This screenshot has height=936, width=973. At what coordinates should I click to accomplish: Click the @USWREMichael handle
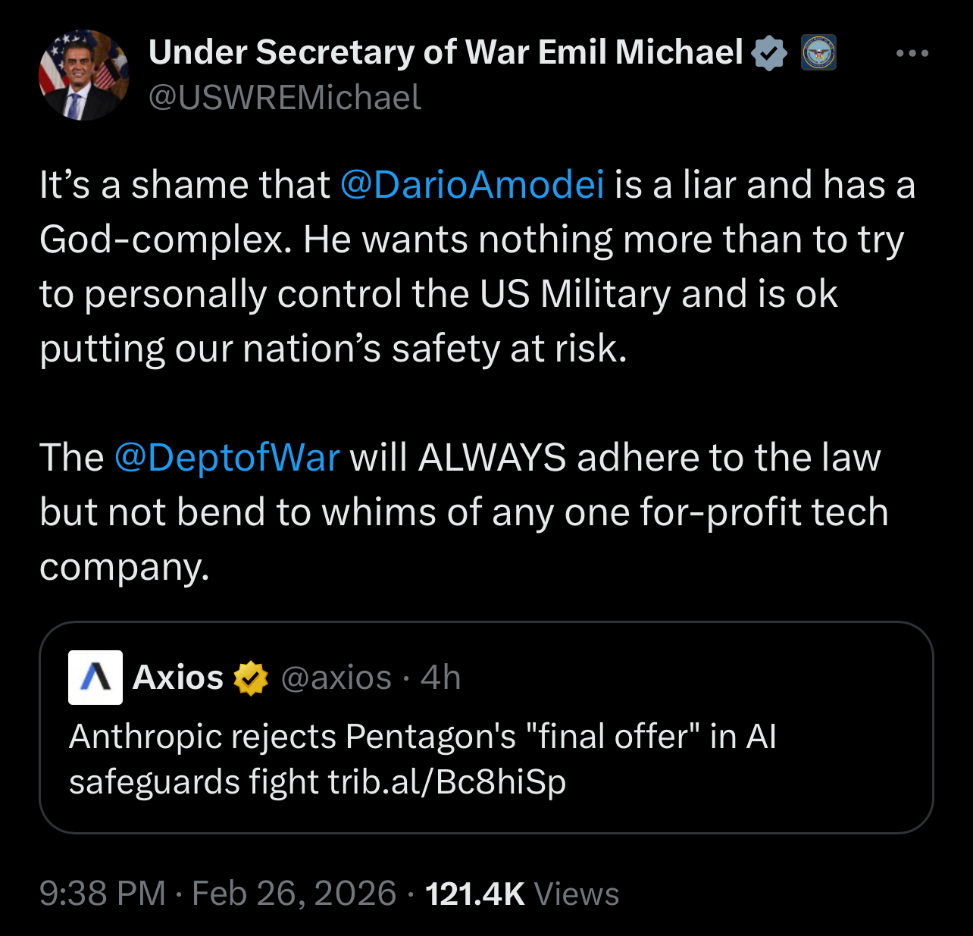click(285, 98)
